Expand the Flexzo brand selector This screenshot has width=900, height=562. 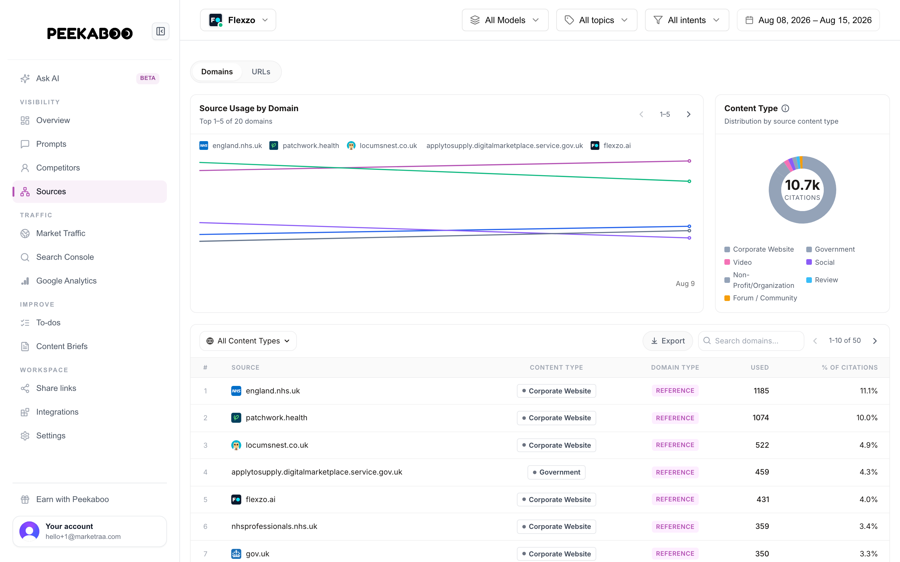point(238,20)
